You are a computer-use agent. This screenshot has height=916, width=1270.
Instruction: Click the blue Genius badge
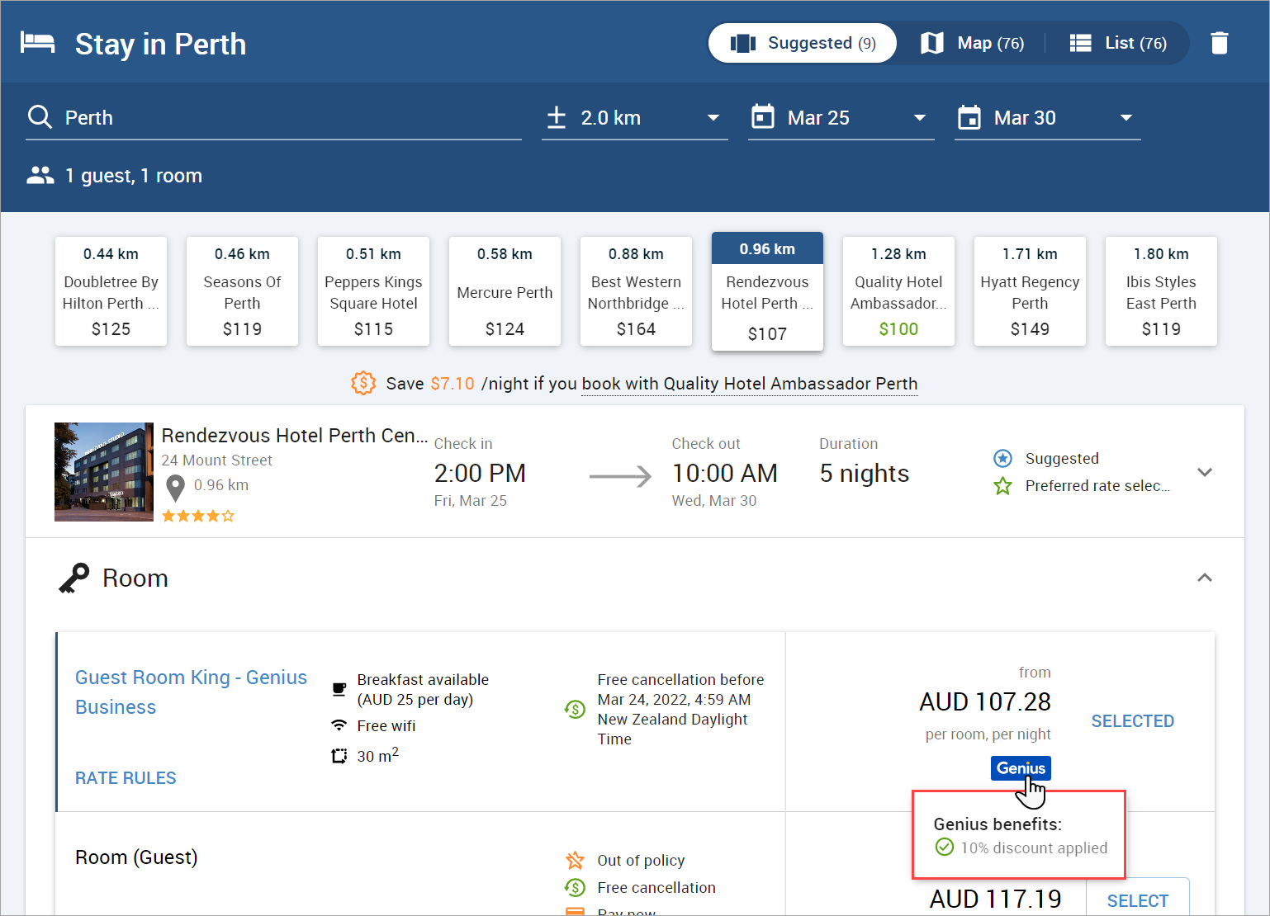(x=1021, y=768)
